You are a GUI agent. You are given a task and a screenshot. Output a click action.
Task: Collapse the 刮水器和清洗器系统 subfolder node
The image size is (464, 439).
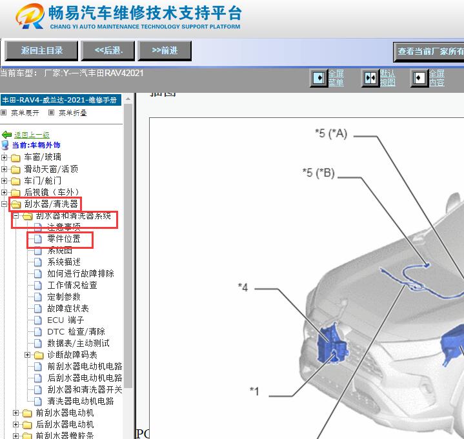click(16, 216)
